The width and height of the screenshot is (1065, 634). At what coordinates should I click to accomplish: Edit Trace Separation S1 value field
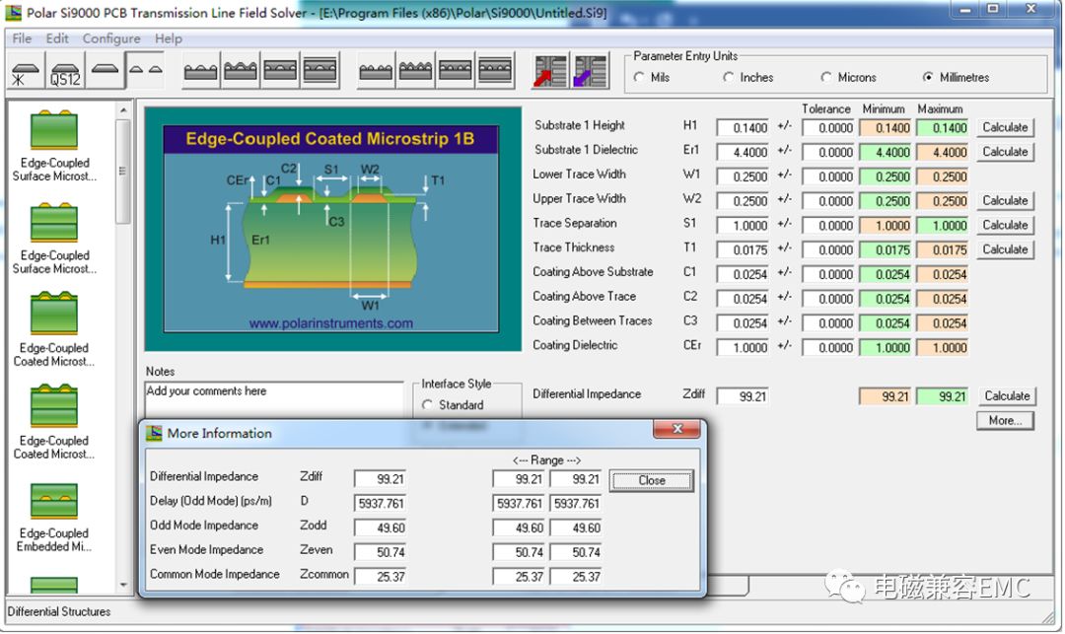click(743, 226)
